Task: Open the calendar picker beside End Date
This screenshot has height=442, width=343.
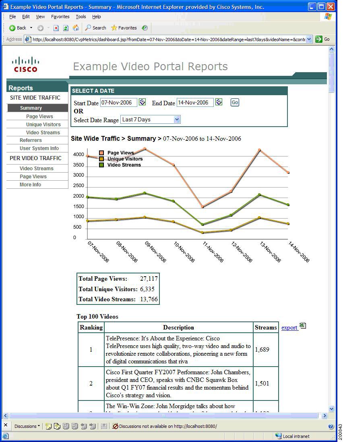Action: click(218, 102)
